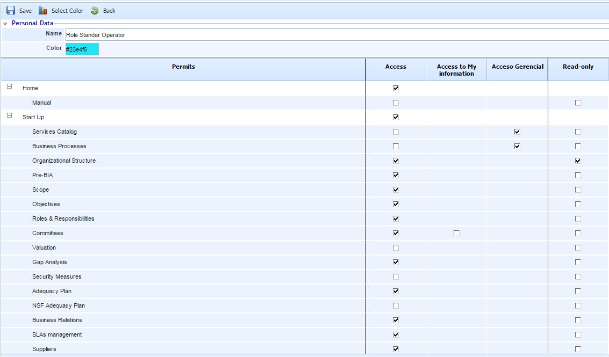Click the Save button label

pyautogui.click(x=25, y=11)
